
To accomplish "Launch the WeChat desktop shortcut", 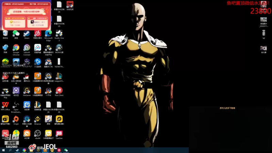I will pyautogui.click(x=16, y=34).
